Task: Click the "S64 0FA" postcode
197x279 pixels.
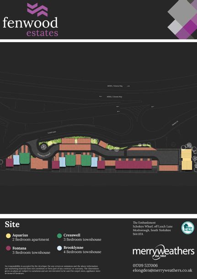Action: coord(138,234)
